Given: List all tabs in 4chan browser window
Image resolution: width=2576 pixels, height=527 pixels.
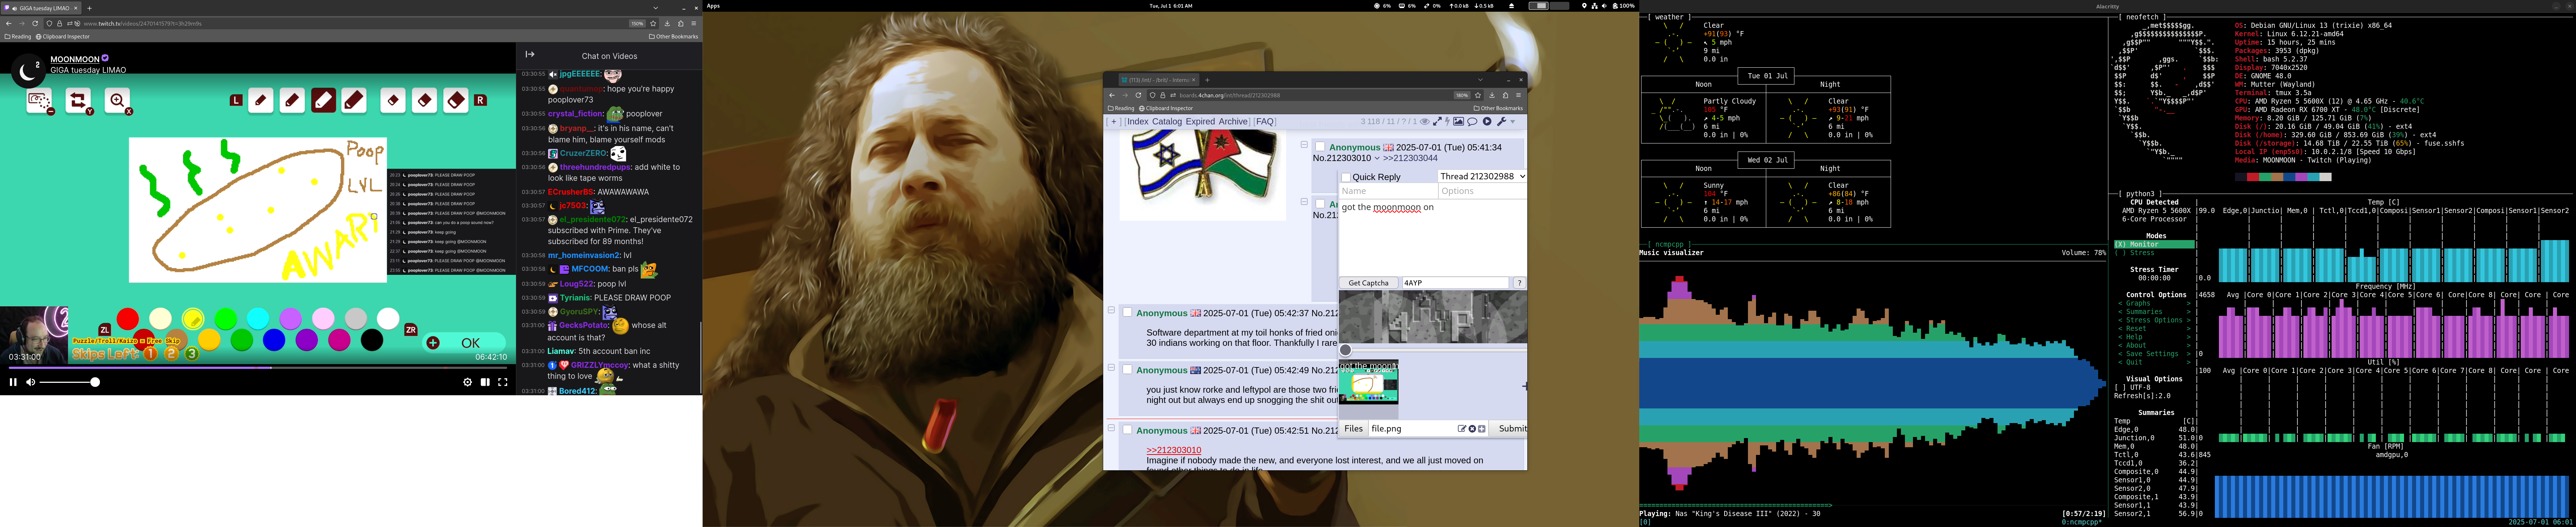Looking at the screenshot, I should coord(1480,80).
